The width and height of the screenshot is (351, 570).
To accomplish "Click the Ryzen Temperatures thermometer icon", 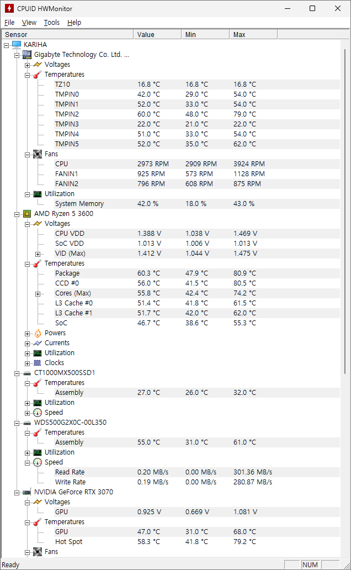I will [x=38, y=263].
